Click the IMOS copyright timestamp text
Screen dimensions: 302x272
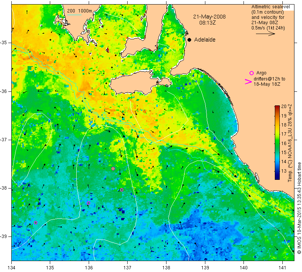pos(299,208)
